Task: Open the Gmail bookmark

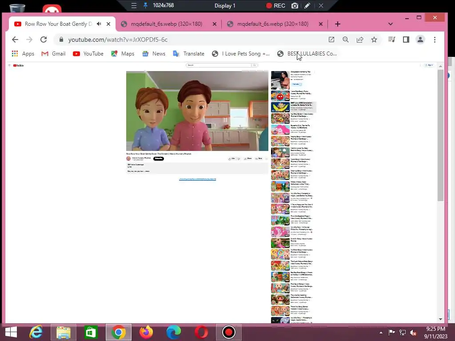Action: click(x=53, y=54)
